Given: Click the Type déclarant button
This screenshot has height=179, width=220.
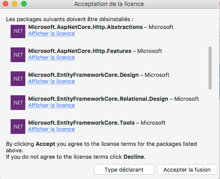Looking at the screenshot, I should tap(124, 170).
